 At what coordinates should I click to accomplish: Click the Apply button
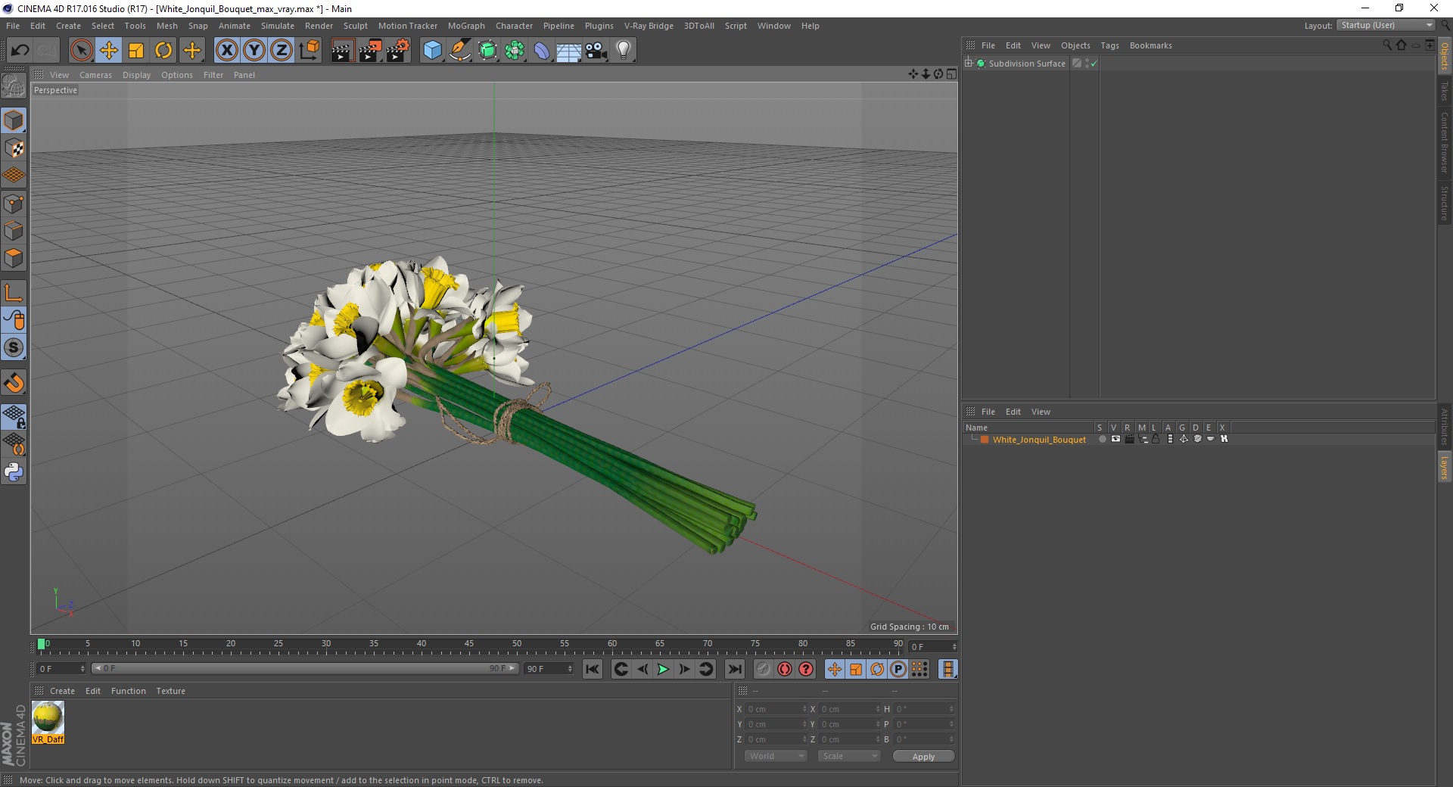click(x=923, y=757)
